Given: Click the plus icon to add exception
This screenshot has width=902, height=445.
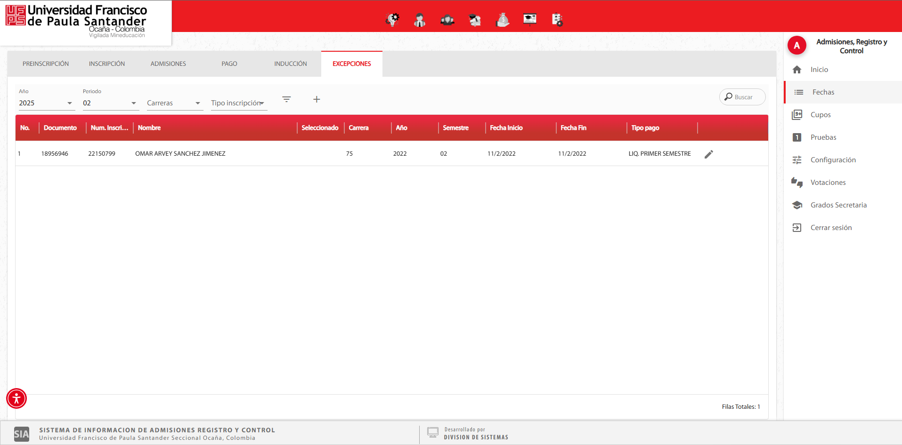Looking at the screenshot, I should (317, 99).
